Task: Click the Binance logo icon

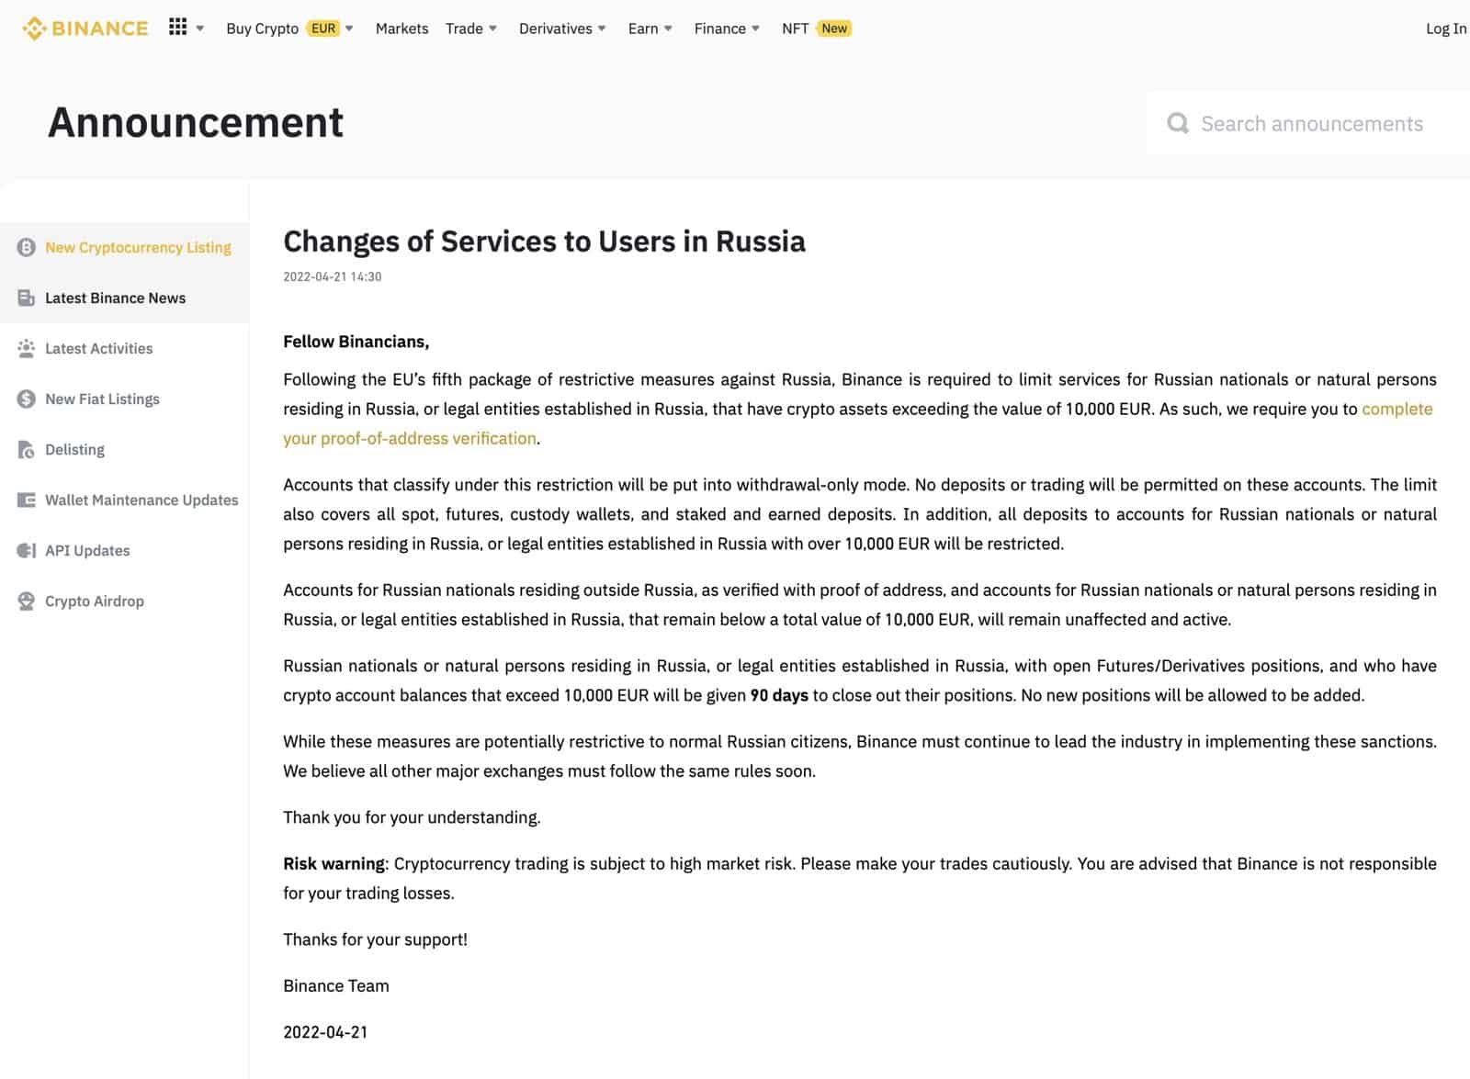Action: (34, 28)
